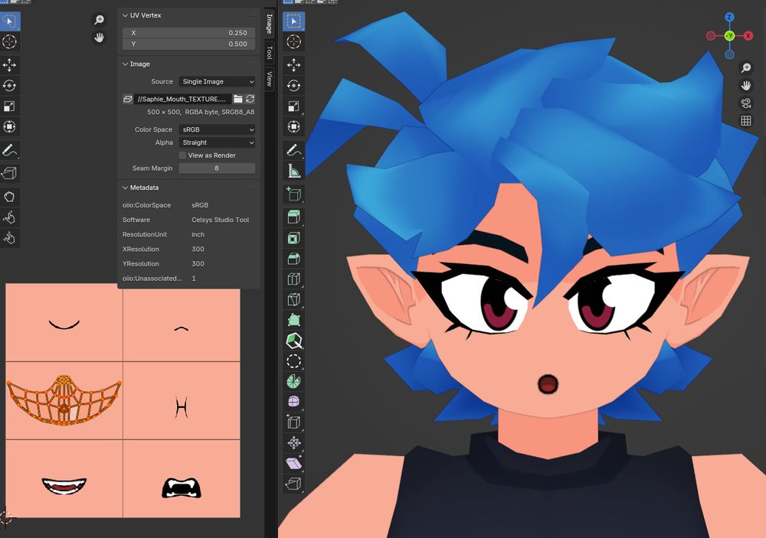Viewport: 766px width, 538px height.
Task: Click the refresh button next to Saphie_Mouth_TEXTURE
Action: tap(250, 99)
